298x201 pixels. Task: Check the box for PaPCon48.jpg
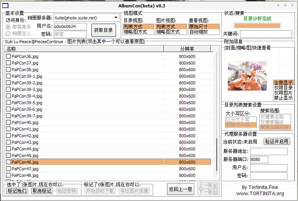click(x=8, y=175)
